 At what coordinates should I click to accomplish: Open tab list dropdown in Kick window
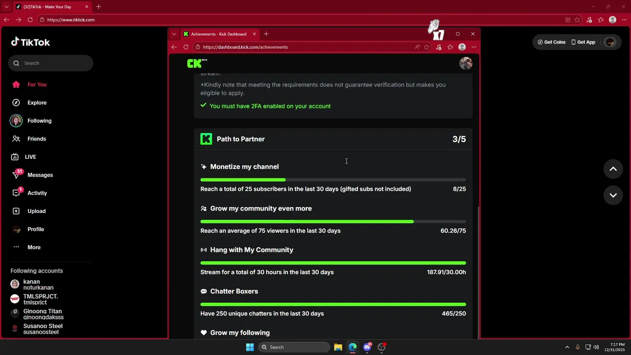174,34
